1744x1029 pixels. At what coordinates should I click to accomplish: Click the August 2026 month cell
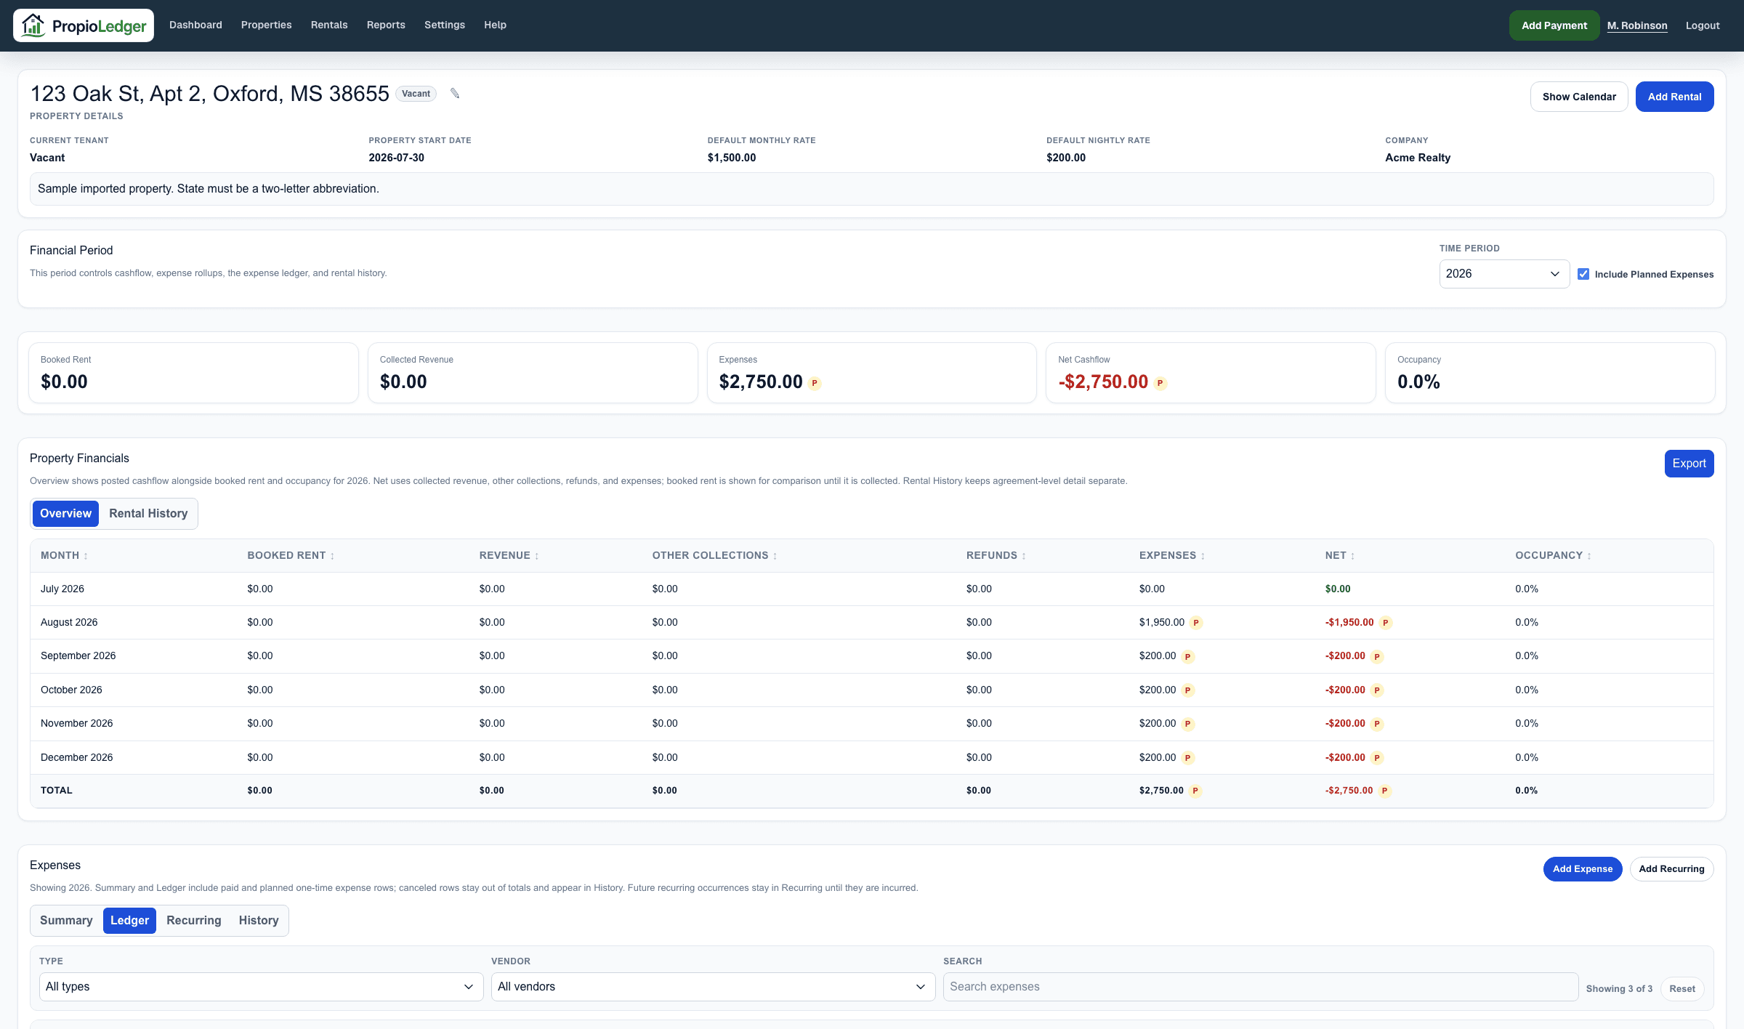click(69, 623)
